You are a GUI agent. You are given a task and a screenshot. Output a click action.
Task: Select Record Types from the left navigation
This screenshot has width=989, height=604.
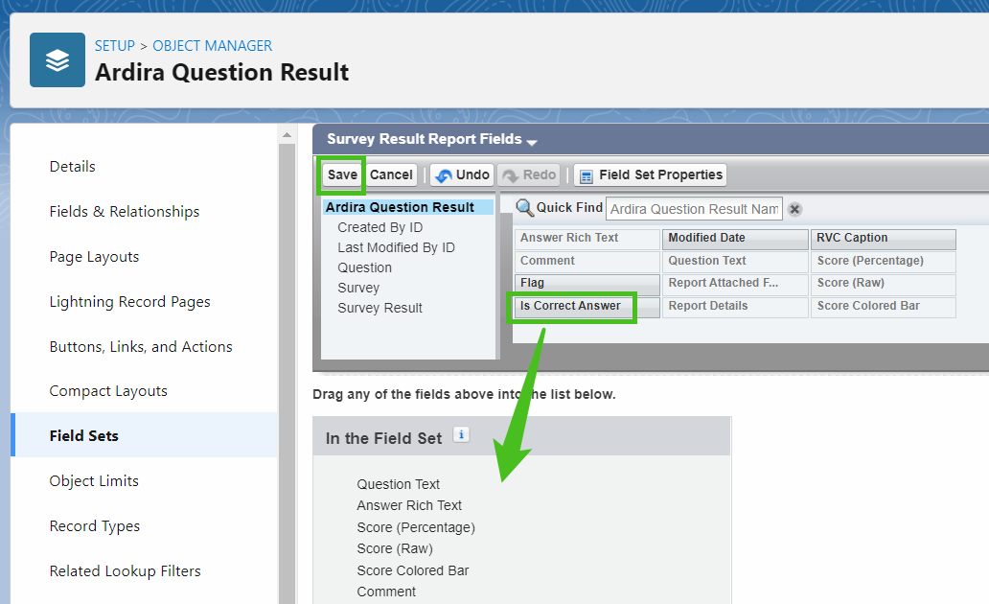[94, 525]
